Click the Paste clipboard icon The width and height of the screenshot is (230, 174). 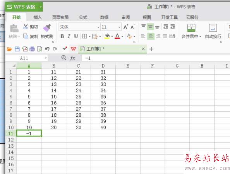pyautogui.click(x=14, y=28)
